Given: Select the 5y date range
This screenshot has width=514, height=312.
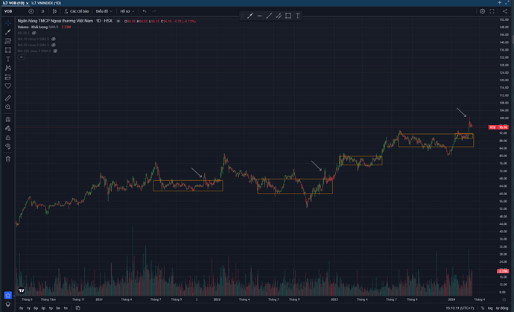Looking at the screenshot, I should pos(22,308).
